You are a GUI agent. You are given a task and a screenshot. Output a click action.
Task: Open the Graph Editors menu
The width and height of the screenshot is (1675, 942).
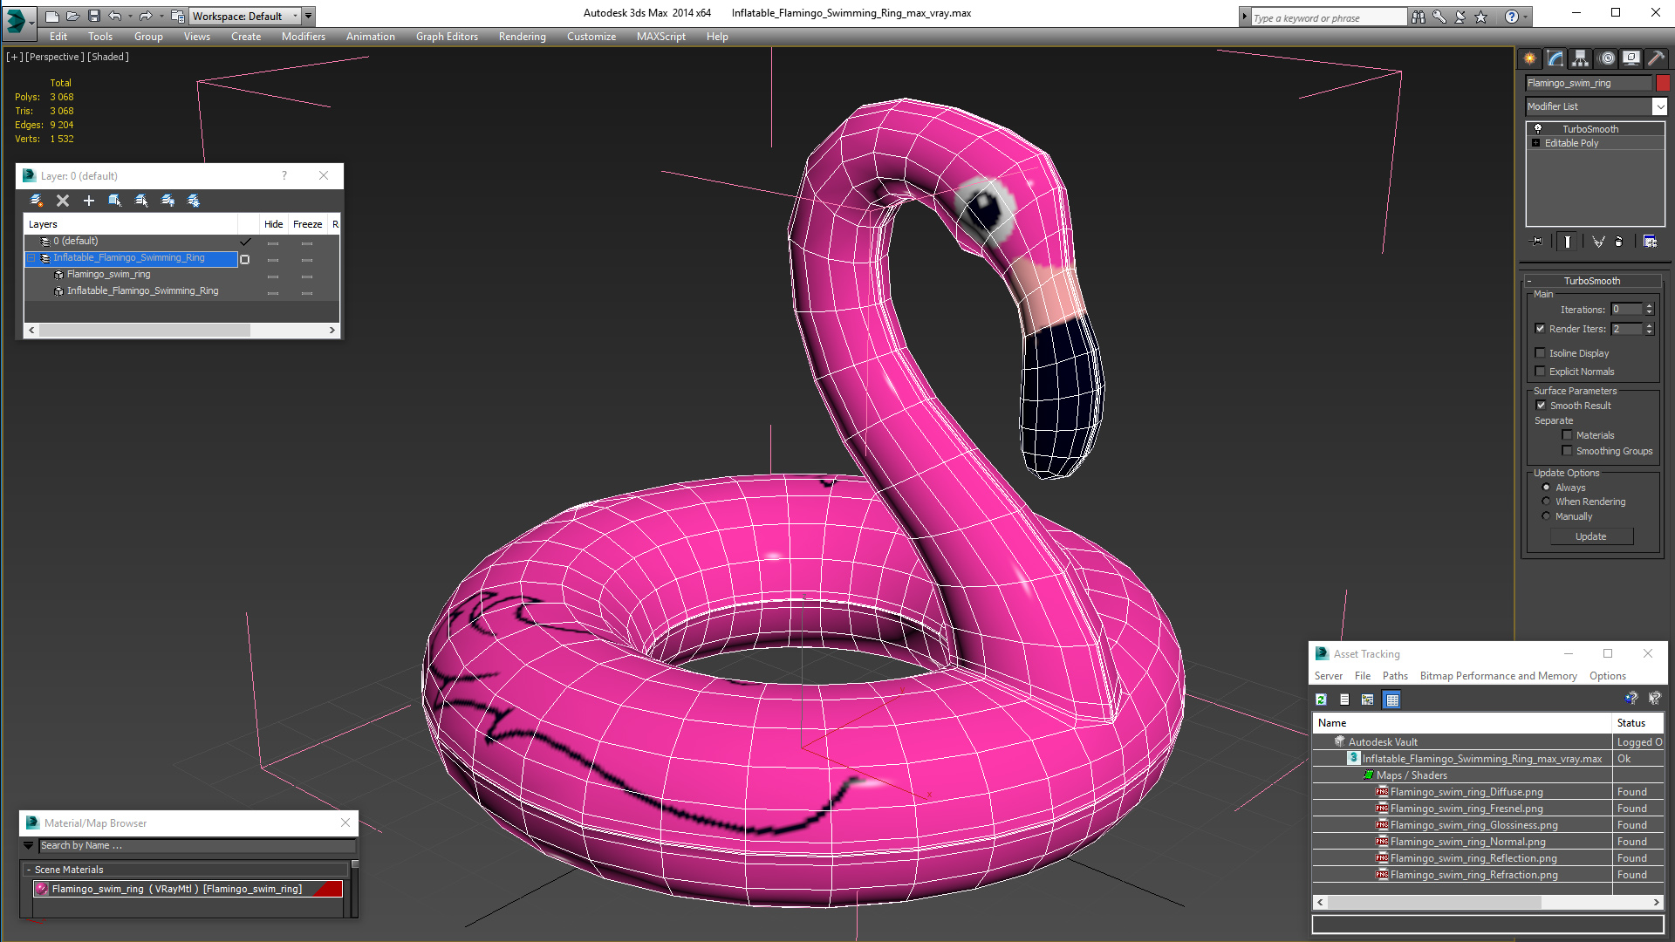click(447, 37)
